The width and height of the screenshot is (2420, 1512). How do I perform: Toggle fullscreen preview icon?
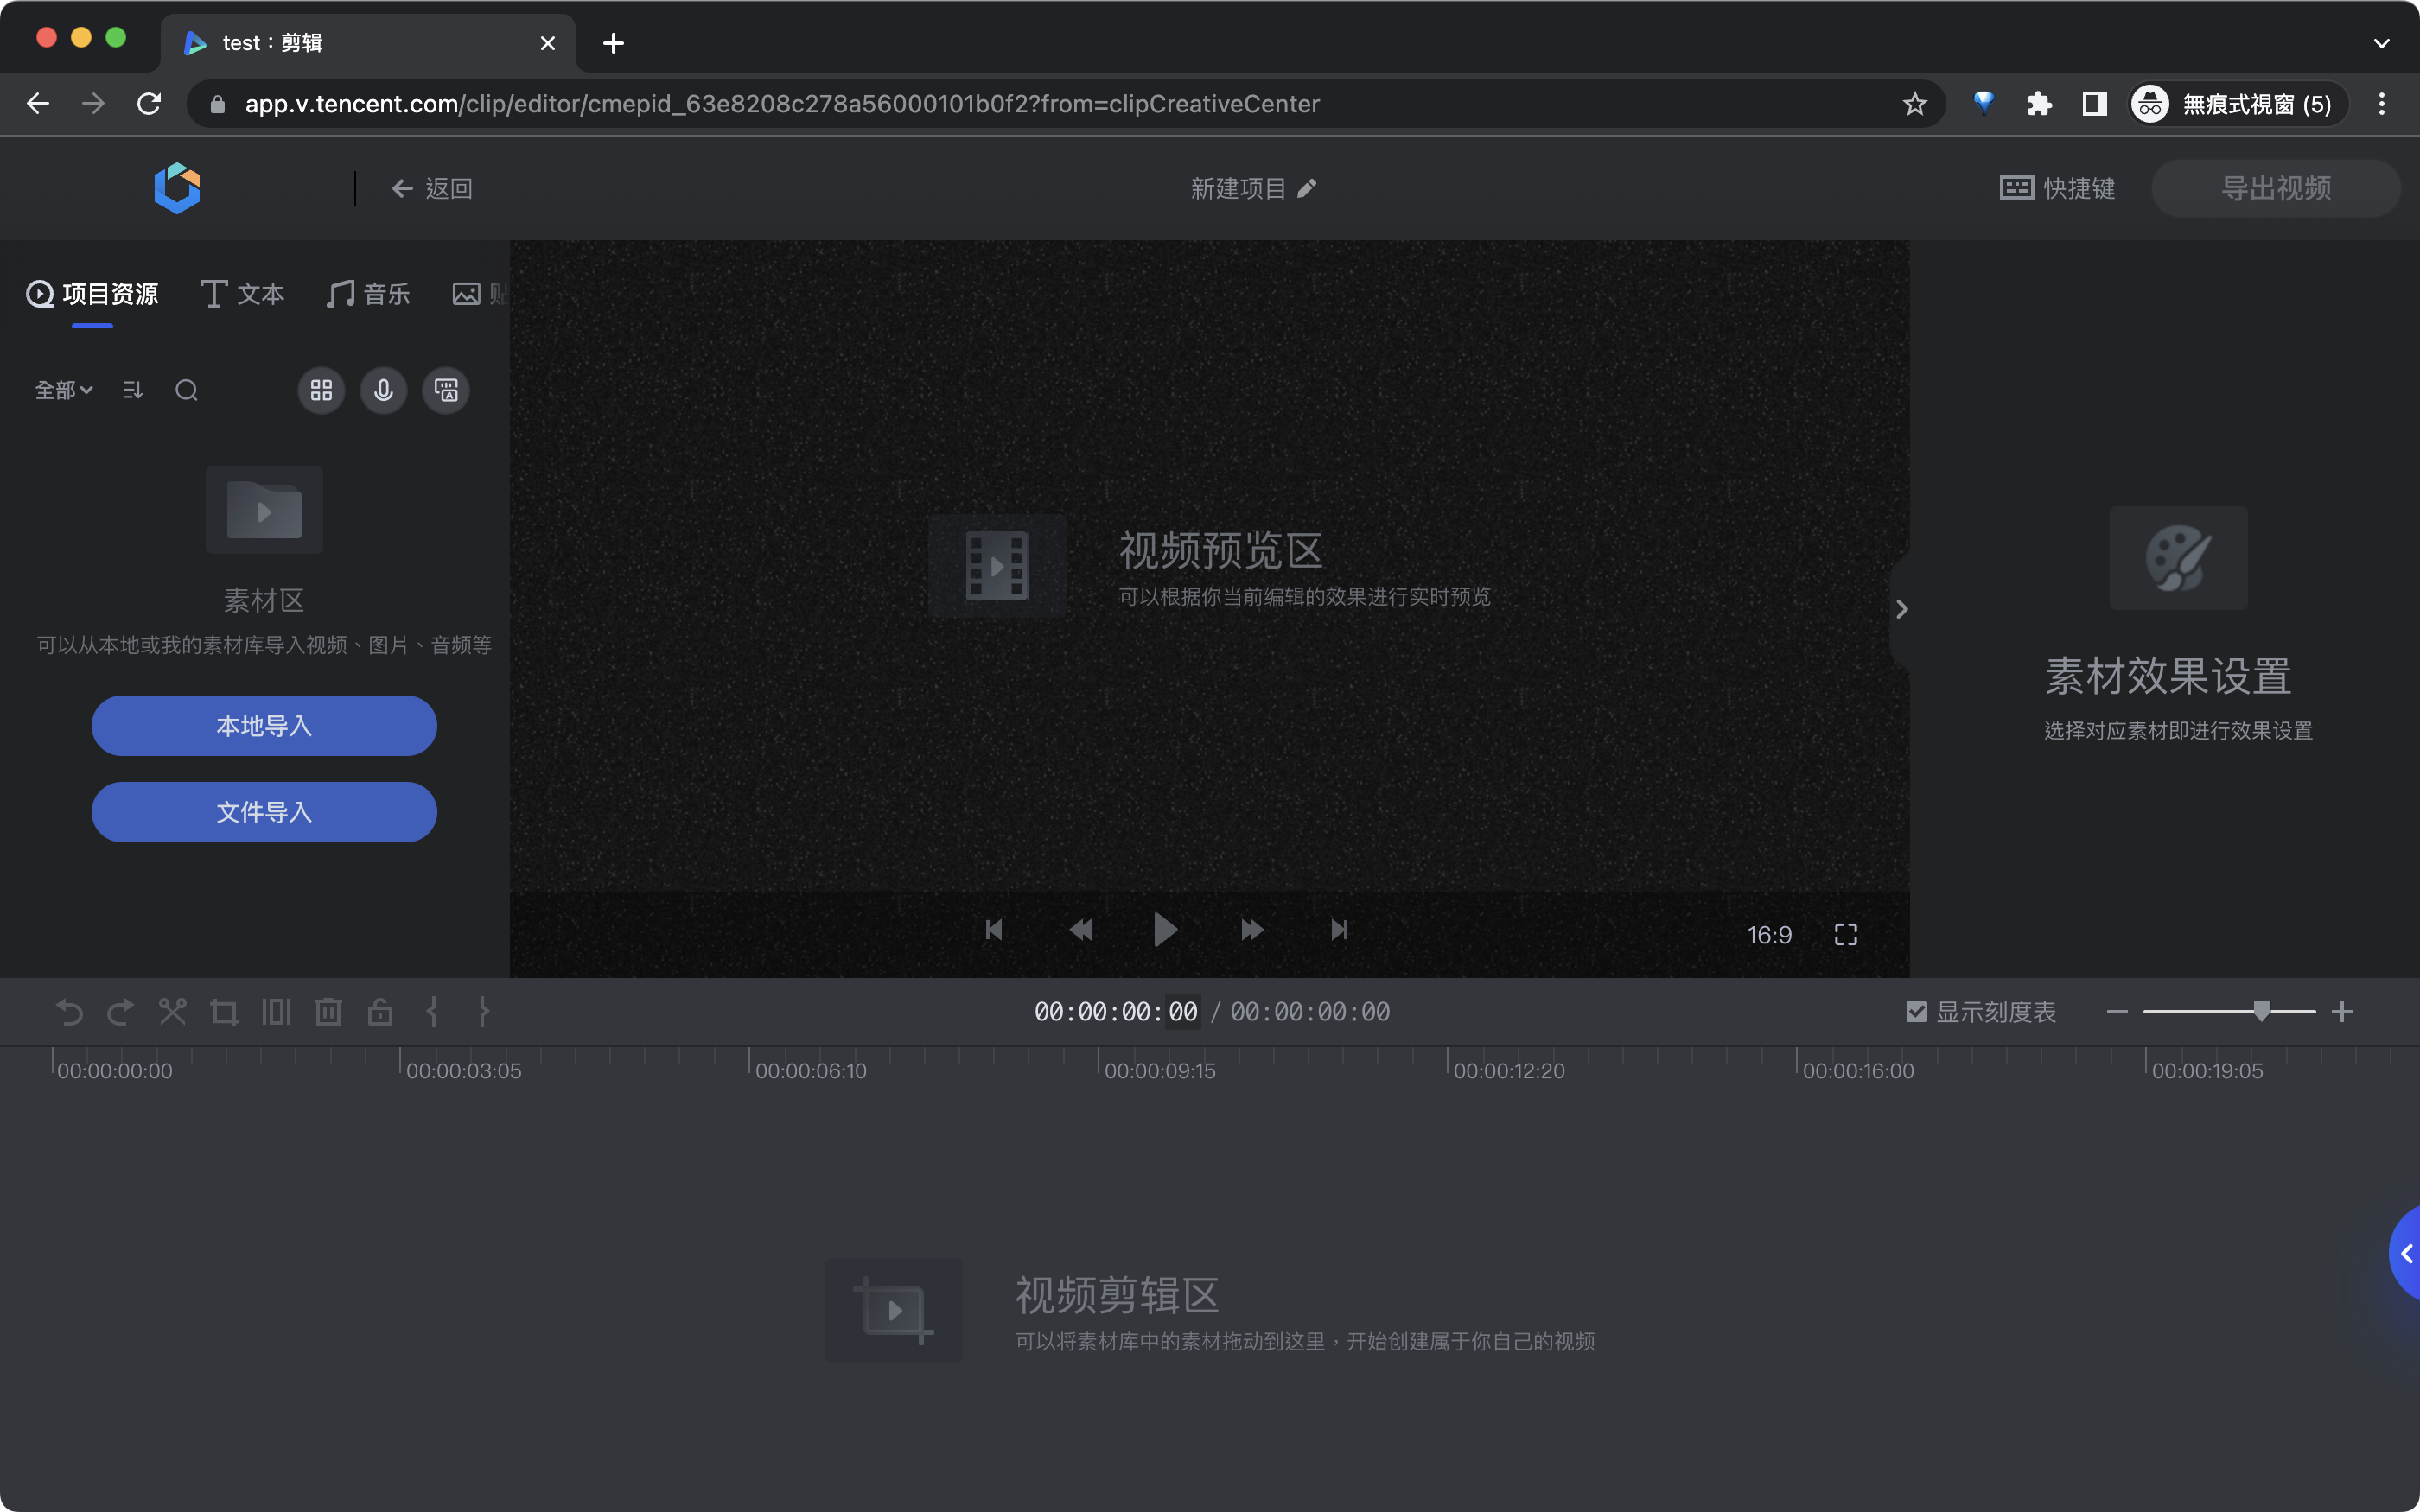pyautogui.click(x=1846, y=934)
